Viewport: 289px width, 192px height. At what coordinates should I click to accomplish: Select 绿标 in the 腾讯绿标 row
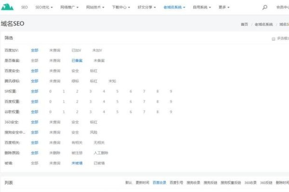[x=75, y=81]
